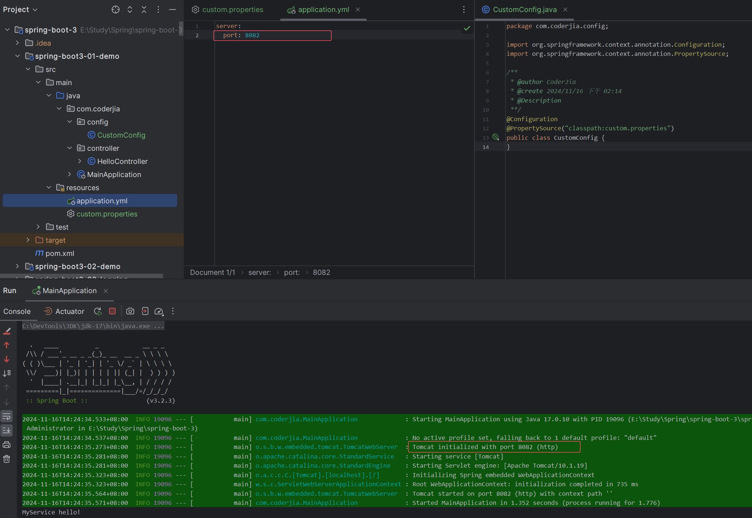Close the CustomConfig.java tab
752x518 pixels.
point(565,10)
